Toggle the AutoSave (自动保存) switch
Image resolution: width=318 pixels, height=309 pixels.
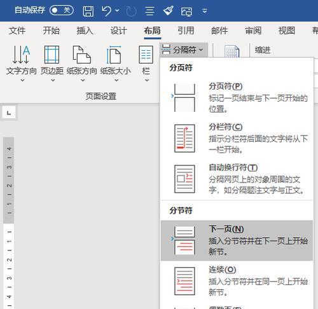coord(62,10)
